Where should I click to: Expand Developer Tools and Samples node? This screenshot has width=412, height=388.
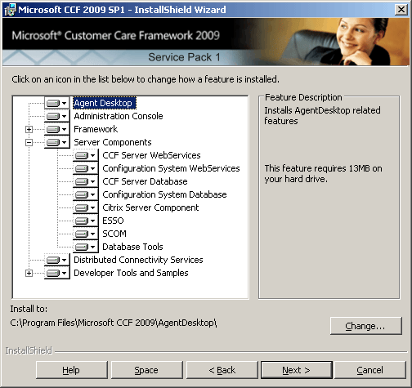point(29,273)
